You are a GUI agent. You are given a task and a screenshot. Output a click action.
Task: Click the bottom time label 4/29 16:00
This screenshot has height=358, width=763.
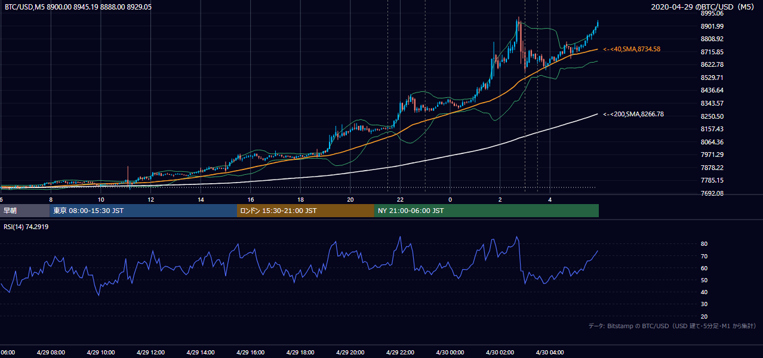pyautogui.click(x=250, y=353)
